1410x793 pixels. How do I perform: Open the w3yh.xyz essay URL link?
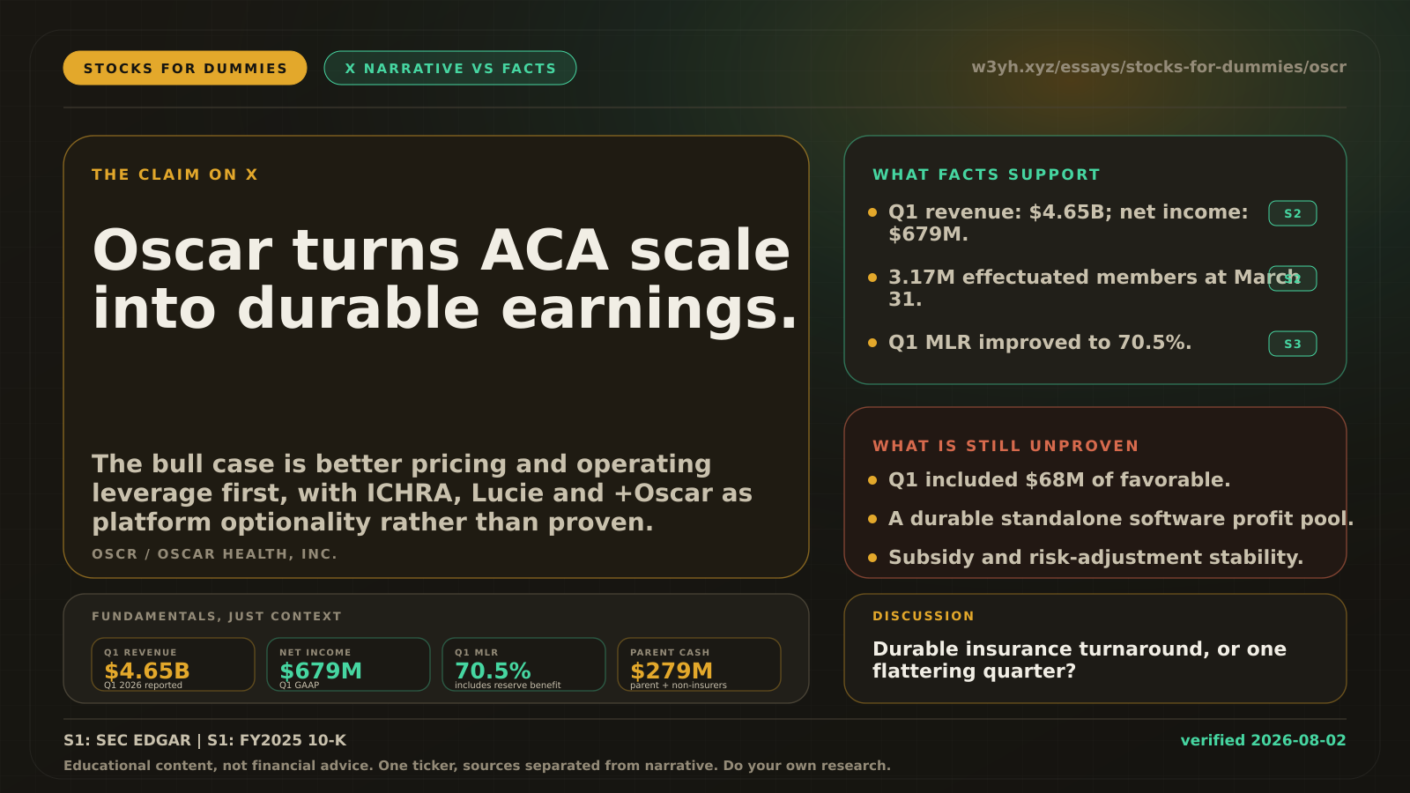(1159, 67)
